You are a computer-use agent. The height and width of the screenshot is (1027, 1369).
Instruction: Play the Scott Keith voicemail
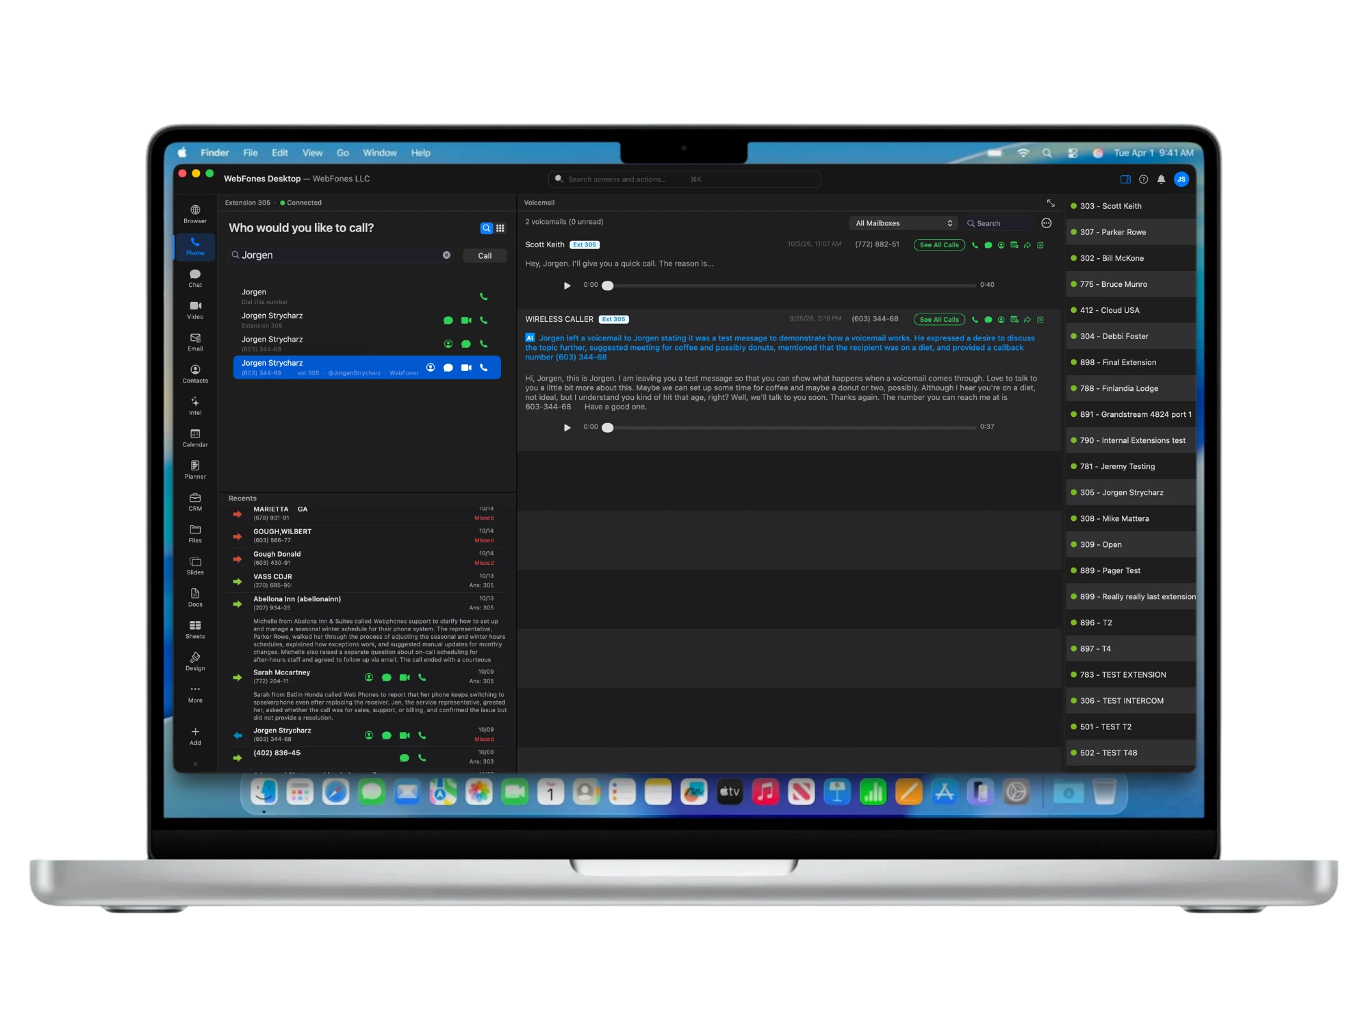[567, 286]
